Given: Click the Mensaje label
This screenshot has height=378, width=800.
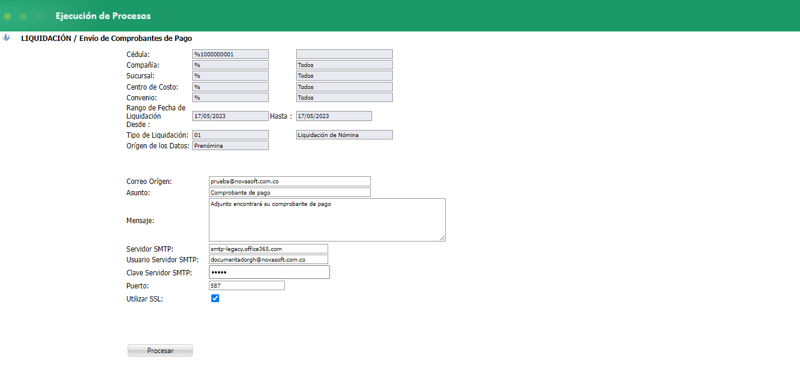Looking at the screenshot, I should [140, 221].
